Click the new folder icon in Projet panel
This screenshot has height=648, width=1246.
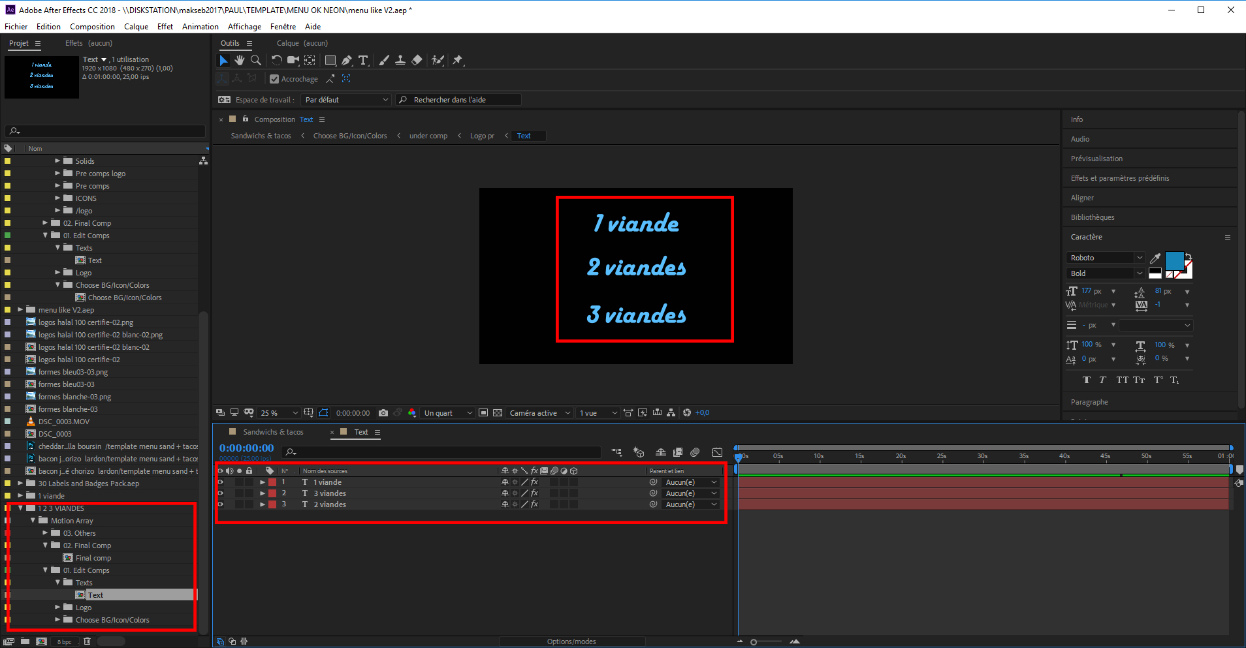pos(25,641)
